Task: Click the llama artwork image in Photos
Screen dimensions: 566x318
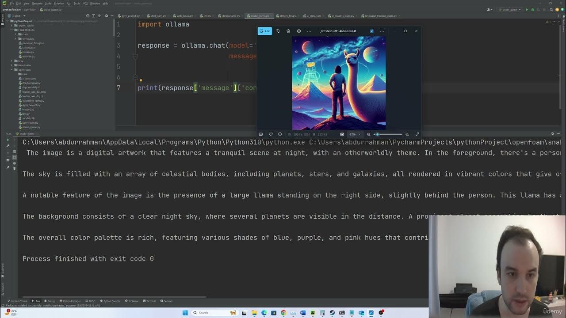Action: pyautogui.click(x=339, y=83)
